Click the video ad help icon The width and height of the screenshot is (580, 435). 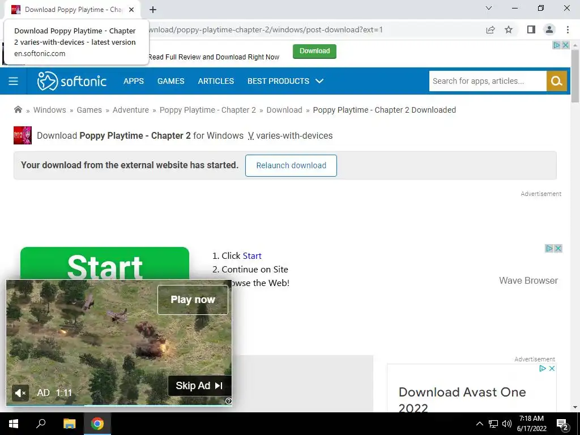(229, 401)
